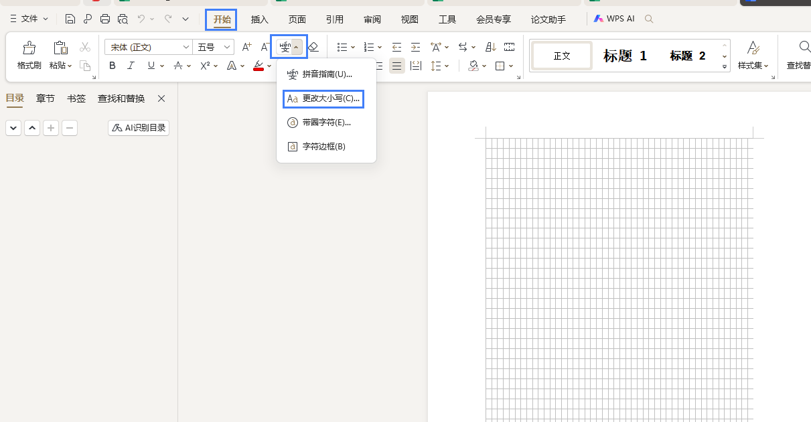Open the bullet list dropdown
811x422 pixels.
coord(354,48)
